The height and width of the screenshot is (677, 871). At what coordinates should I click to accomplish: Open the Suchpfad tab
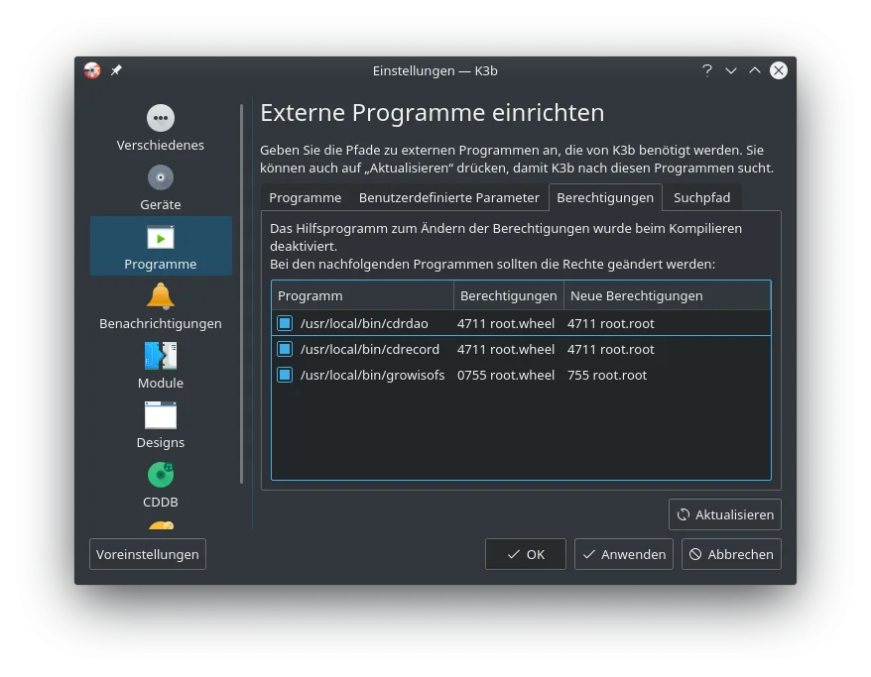point(701,197)
